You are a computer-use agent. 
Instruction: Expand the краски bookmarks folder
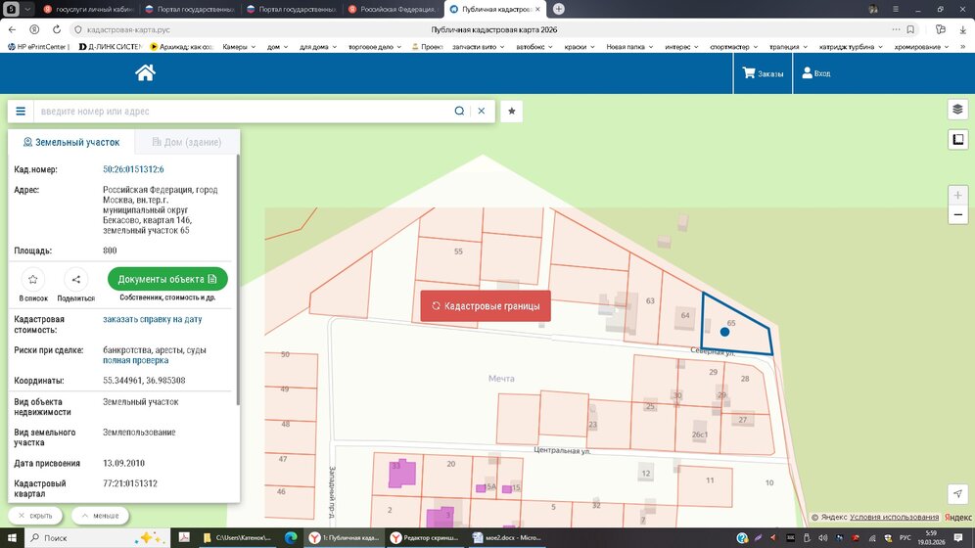tap(579, 47)
